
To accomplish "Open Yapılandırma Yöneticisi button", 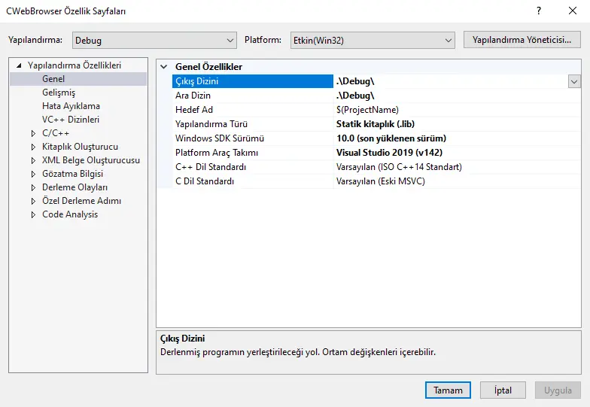I will point(522,40).
